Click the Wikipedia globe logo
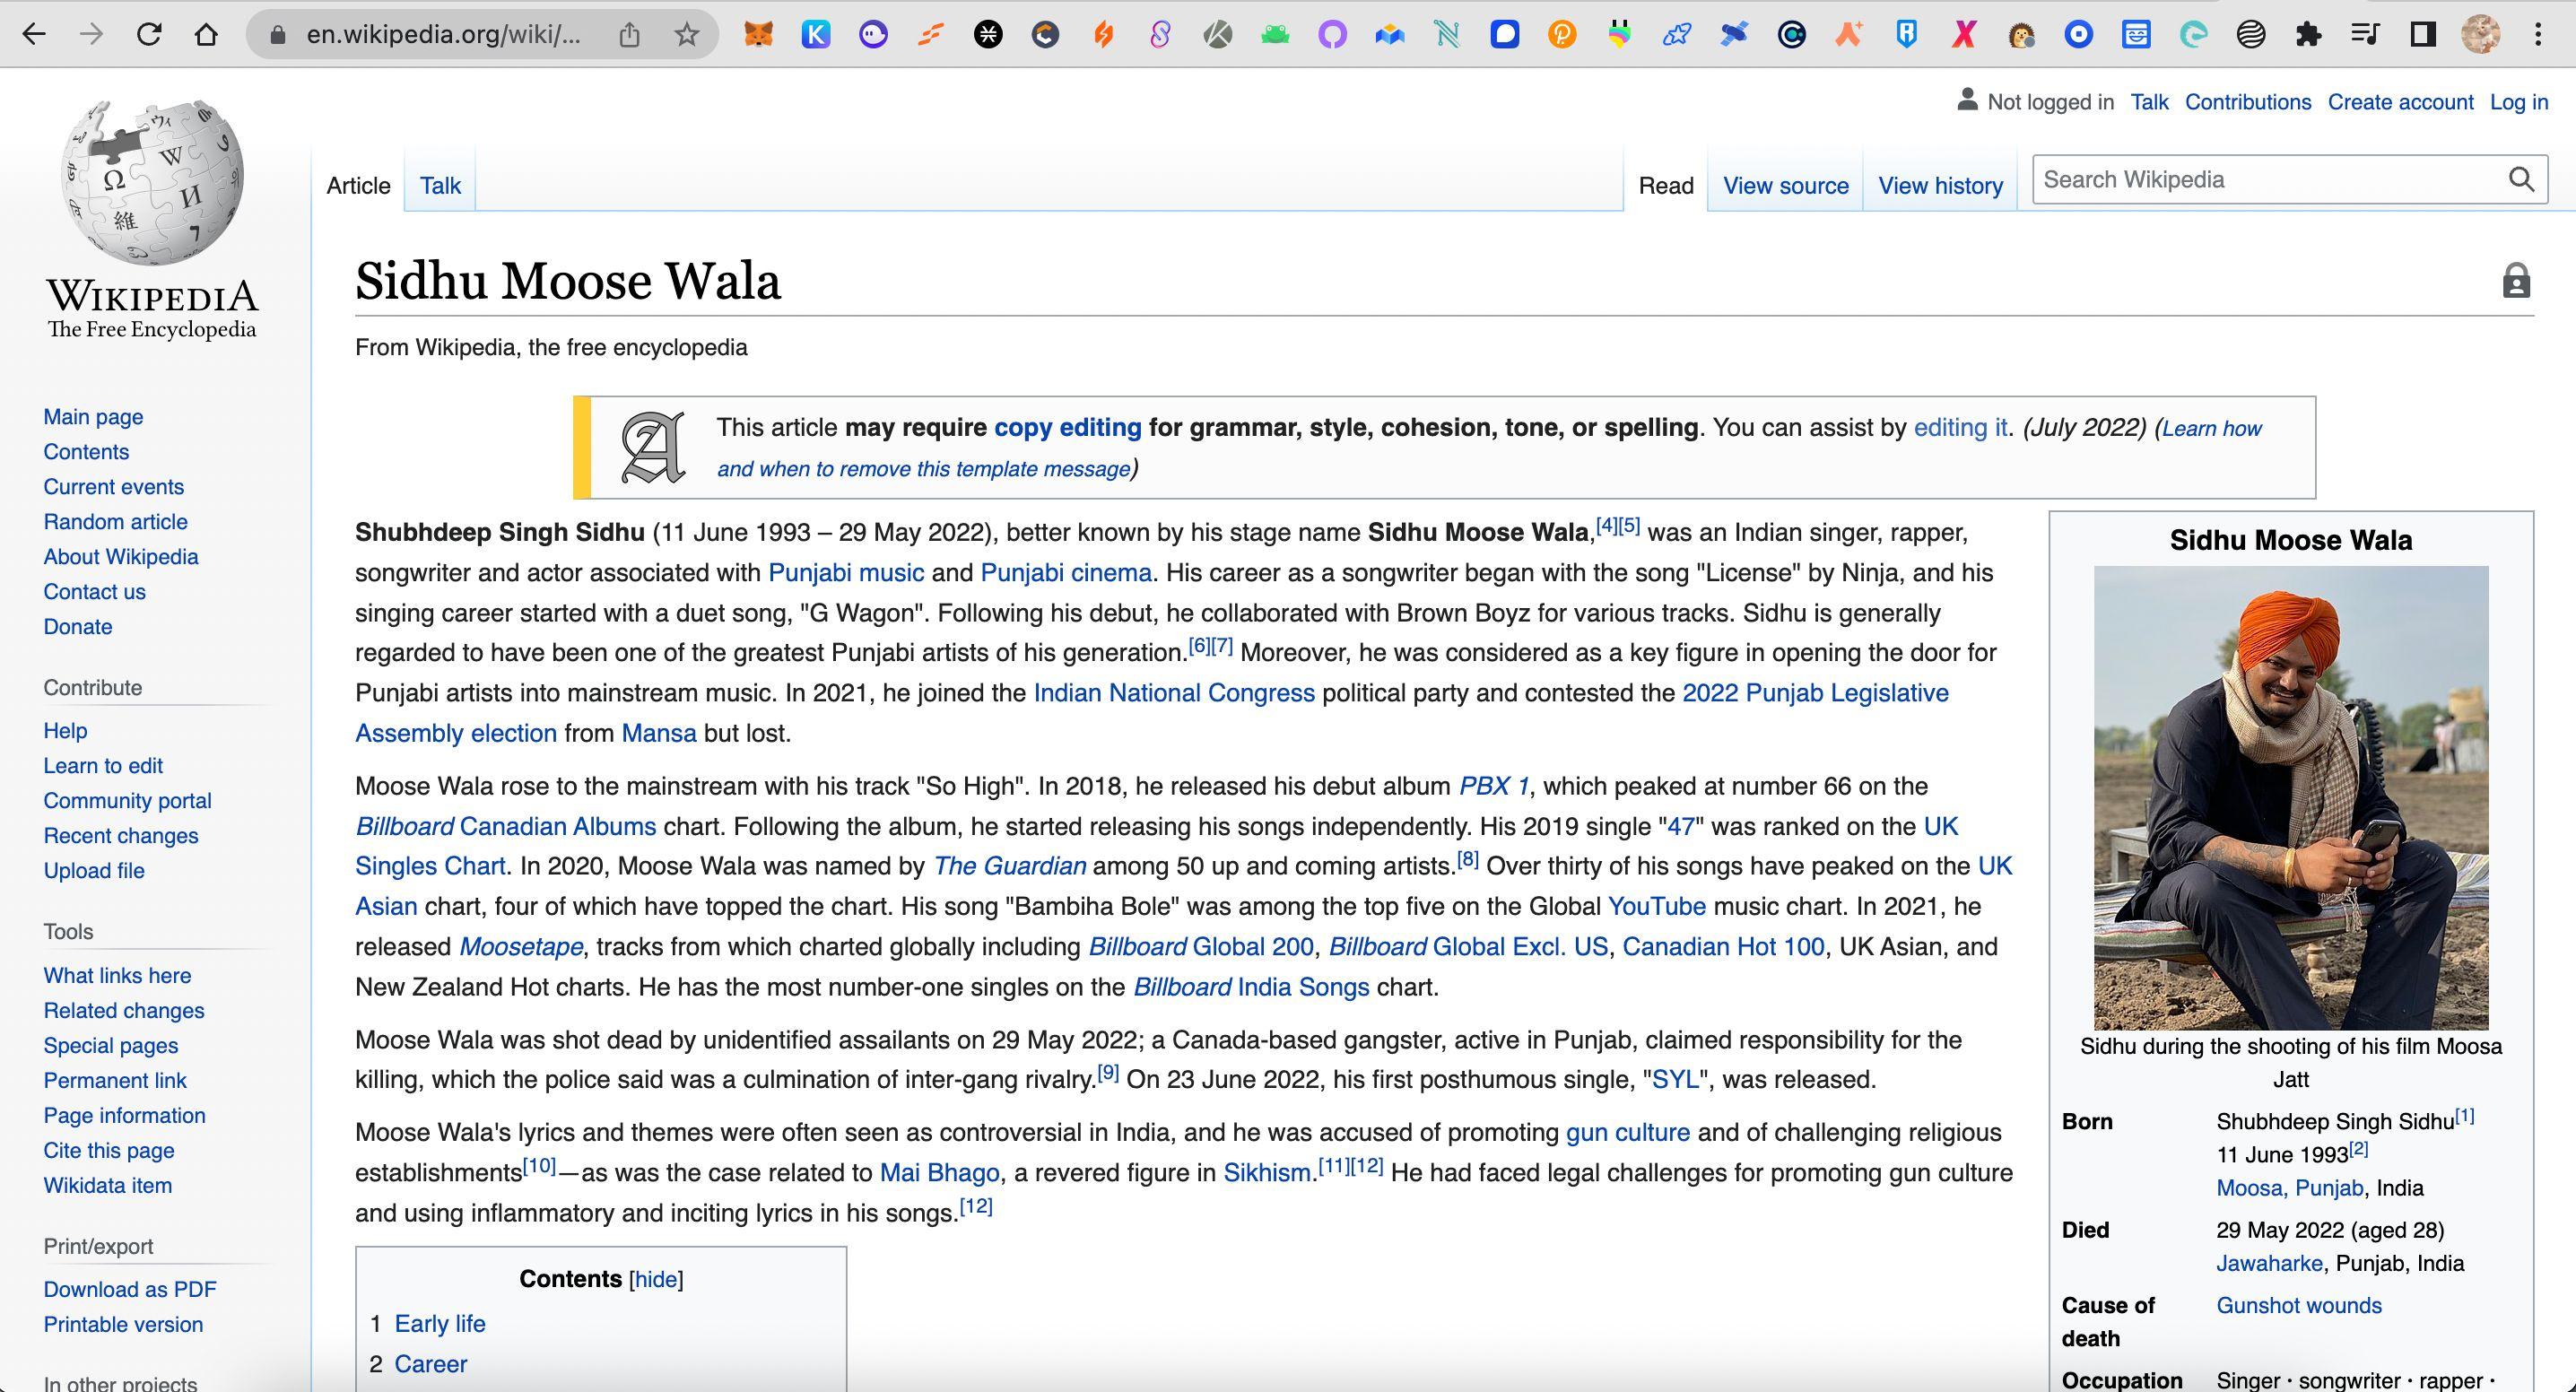This screenshot has width=2576, height=1392. [x=152, y=182]
